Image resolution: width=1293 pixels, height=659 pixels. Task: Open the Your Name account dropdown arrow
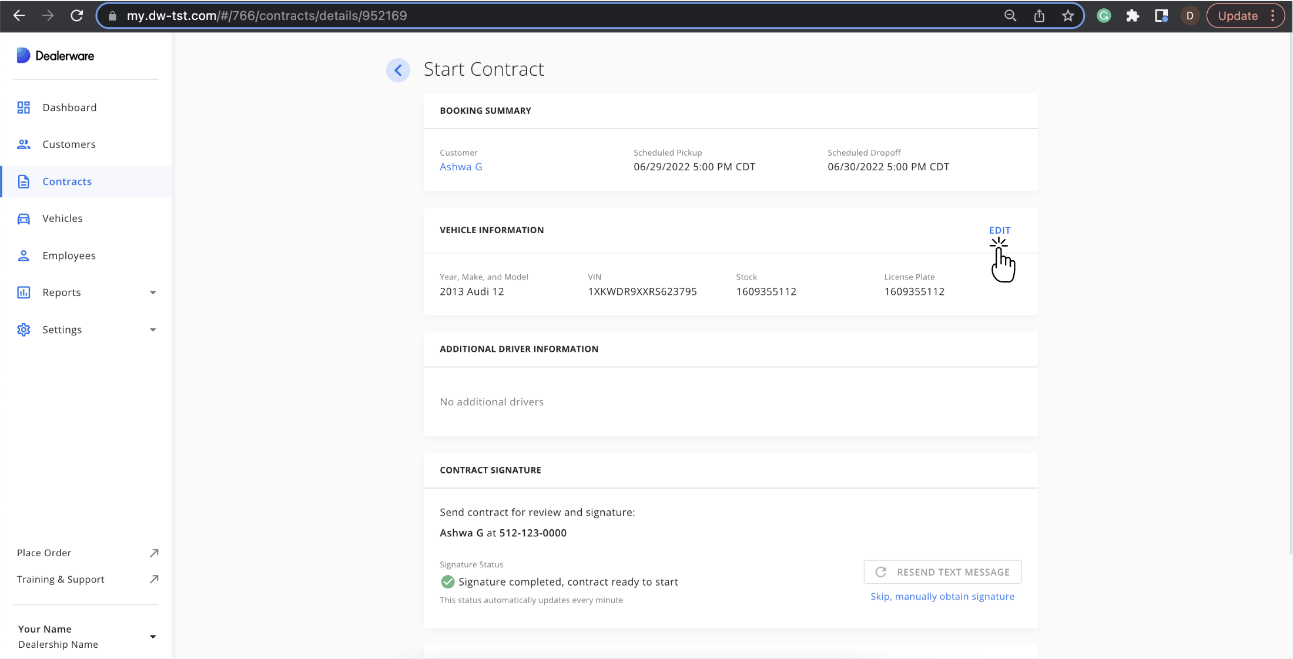pos(153,637)
